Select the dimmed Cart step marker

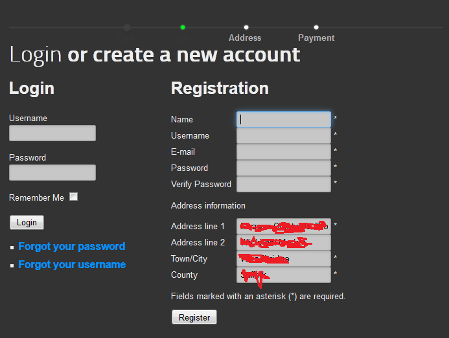pos(127,27)
